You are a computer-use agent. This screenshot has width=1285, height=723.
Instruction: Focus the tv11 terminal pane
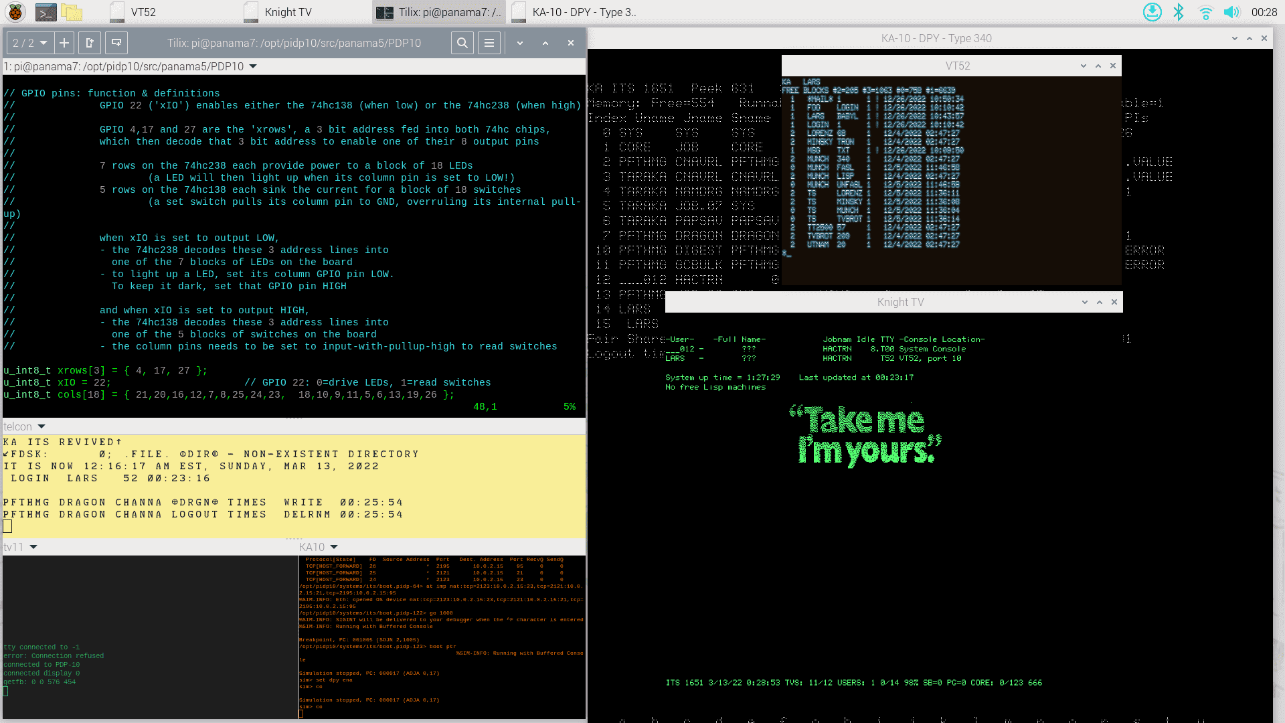[x=149, y=636]
